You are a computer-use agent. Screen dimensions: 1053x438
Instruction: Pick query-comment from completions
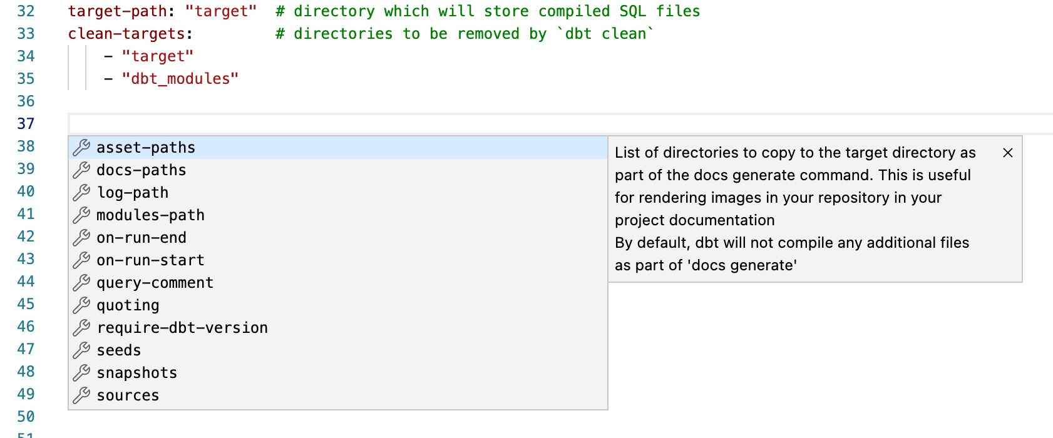point(338,283)
